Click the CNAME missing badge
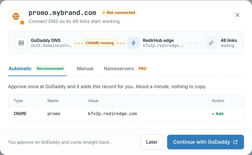252x155 pixels. [x=100, y=43]
